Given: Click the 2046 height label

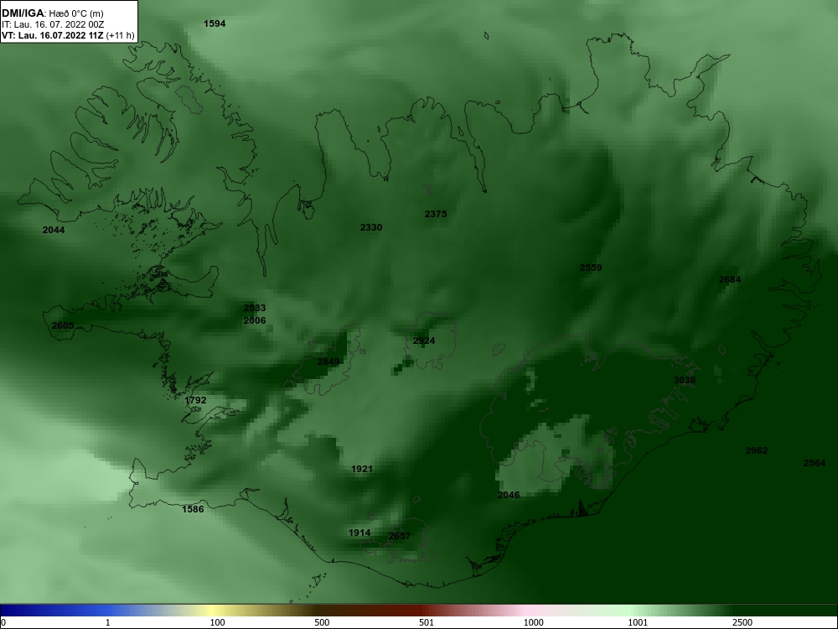Looking at the screenshot, I should click(x=509, y=496).
